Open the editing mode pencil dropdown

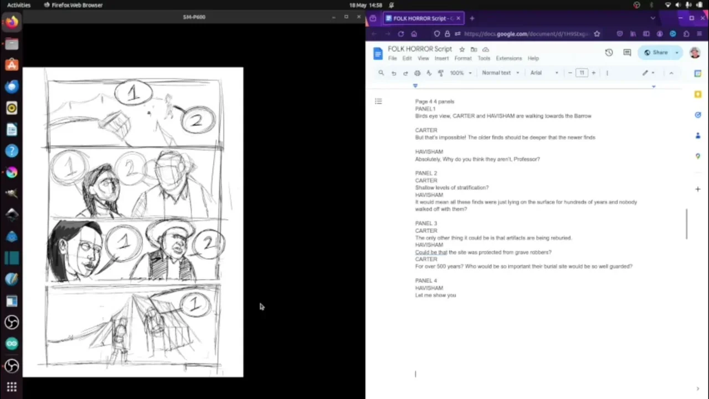tap(648, 73)
